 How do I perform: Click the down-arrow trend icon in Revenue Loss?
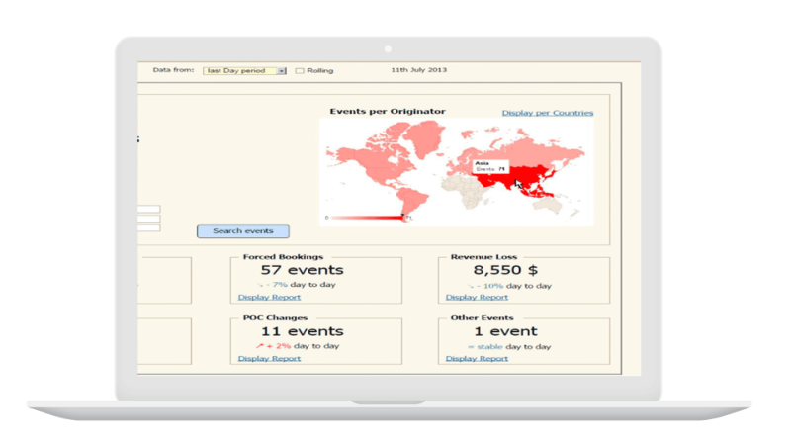472,285
